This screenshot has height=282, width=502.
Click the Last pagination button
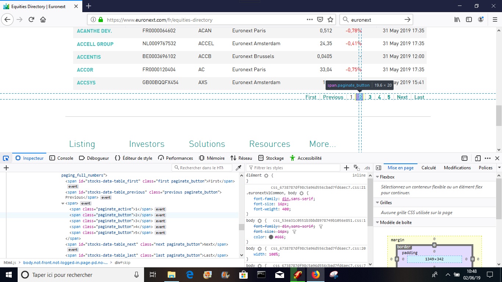(x=419, y=97)
